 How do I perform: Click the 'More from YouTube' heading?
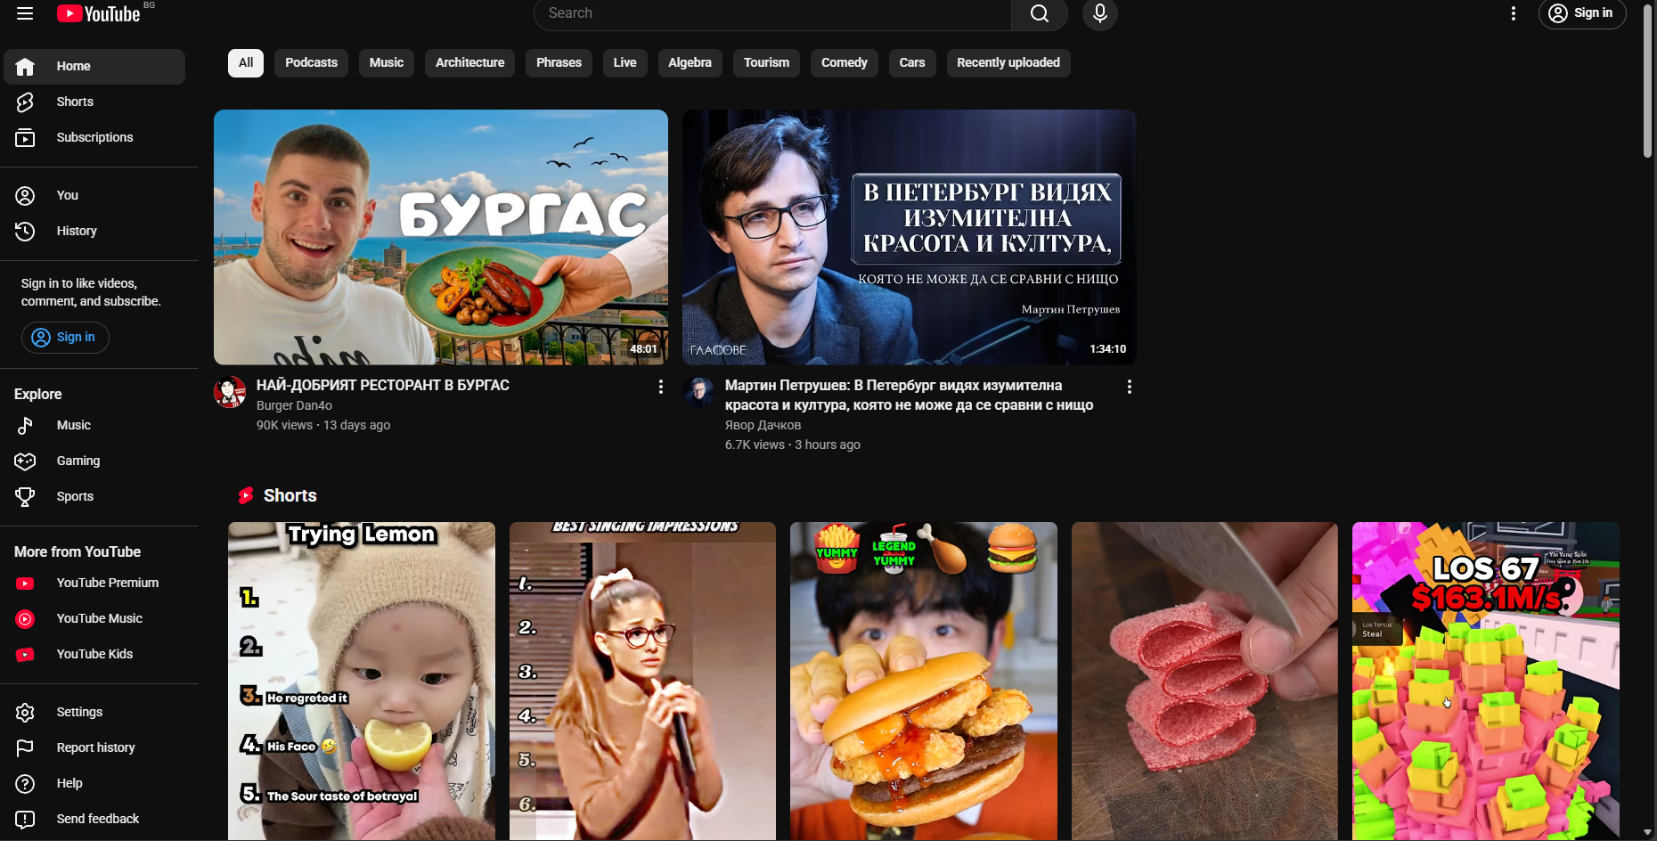click(78, 552)
